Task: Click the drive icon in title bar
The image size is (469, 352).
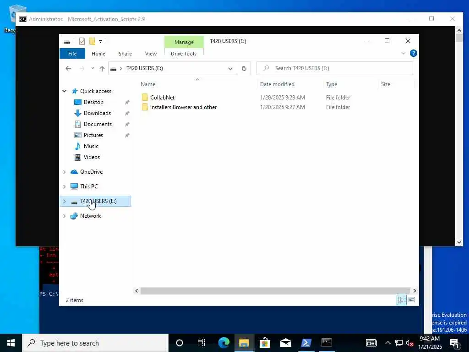Action: (x=67, y=42)
